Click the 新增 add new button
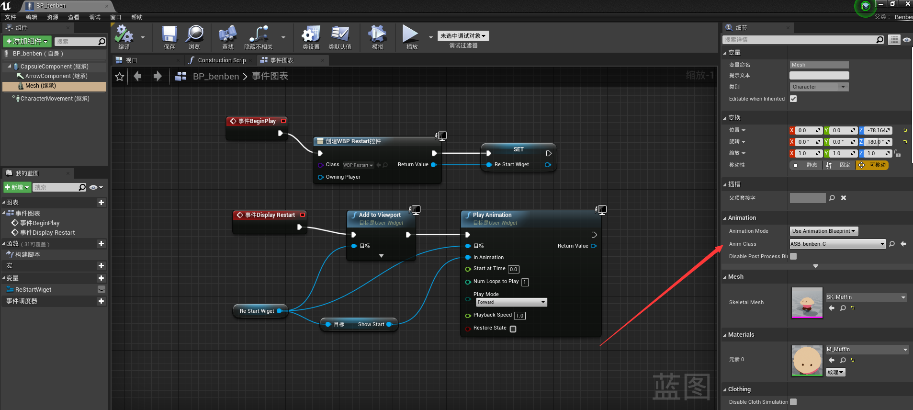The image size is (913, 410). tap(17, 187)
